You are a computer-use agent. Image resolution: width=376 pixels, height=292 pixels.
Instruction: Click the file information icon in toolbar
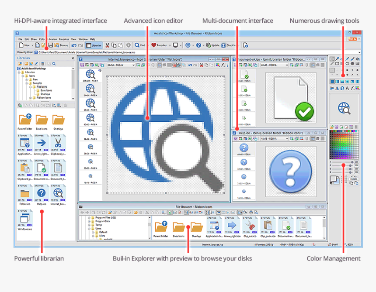click(245, 45)
